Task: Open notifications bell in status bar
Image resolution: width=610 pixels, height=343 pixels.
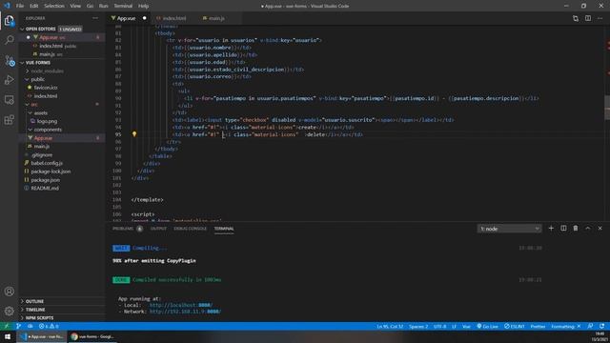Action: tap(601, 326)
